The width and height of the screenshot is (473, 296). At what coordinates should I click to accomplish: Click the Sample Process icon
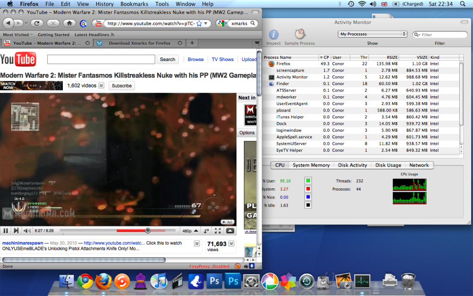point(299,34)
